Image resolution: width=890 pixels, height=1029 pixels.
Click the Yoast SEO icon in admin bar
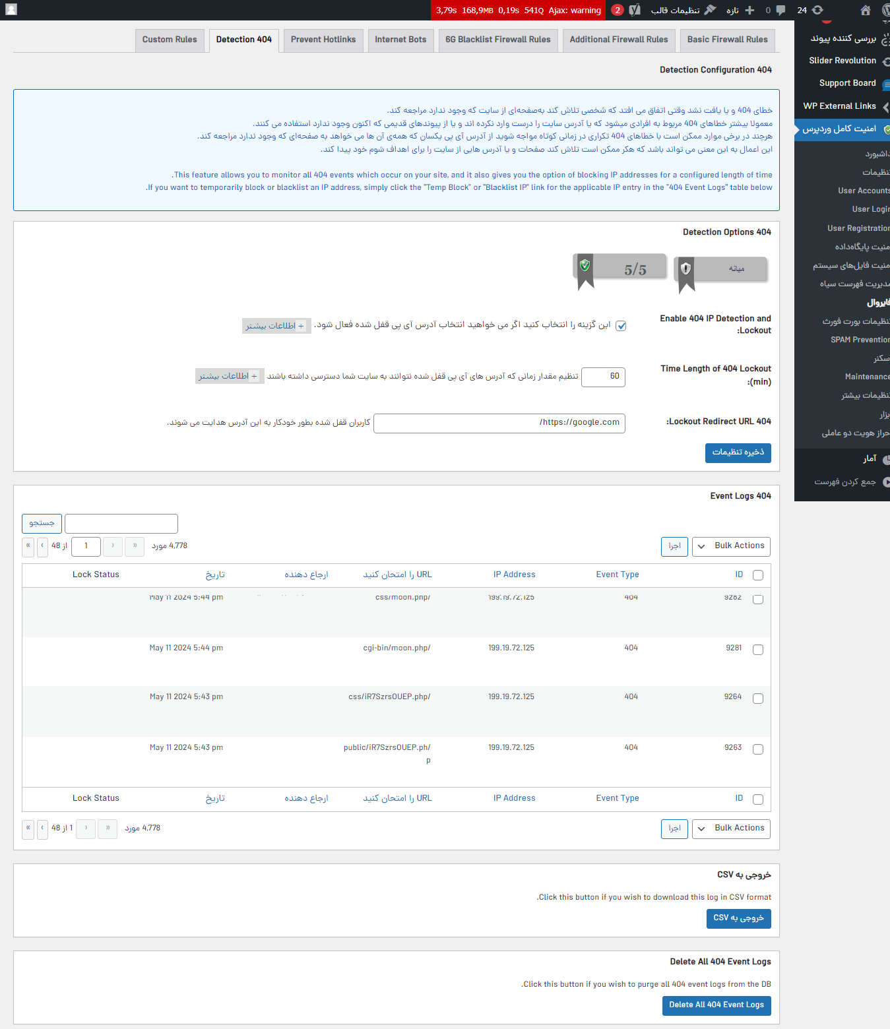coord(635,10)
